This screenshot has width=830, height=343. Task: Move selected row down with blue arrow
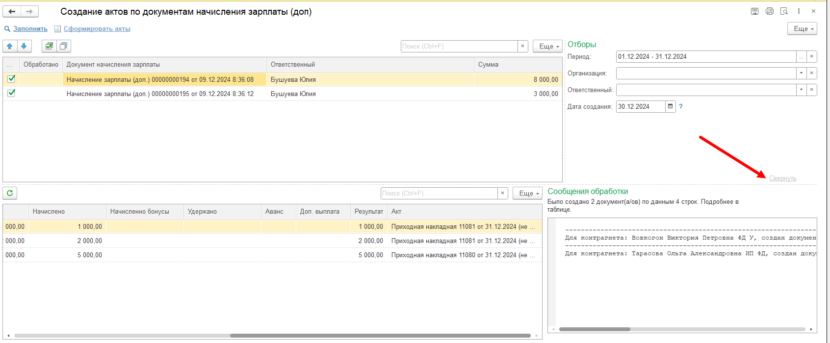(x=24, y=46)
